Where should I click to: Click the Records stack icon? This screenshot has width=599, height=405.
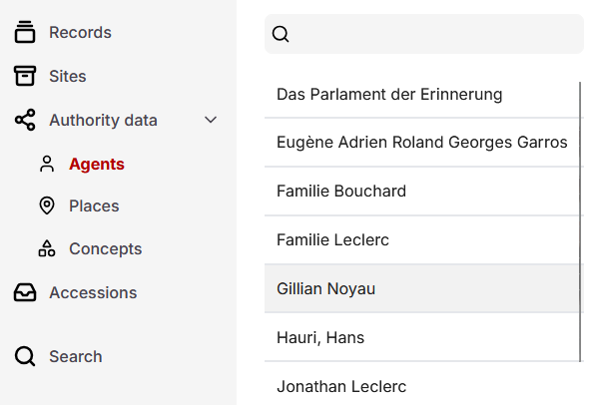25,32
